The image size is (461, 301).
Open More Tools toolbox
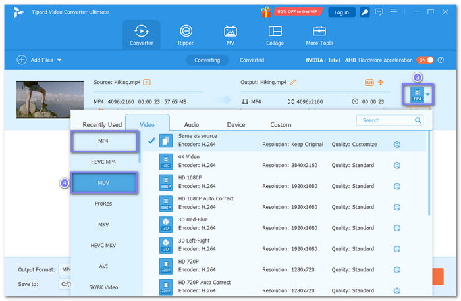coord(319,35)
